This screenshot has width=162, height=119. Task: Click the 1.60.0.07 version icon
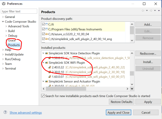50,76
